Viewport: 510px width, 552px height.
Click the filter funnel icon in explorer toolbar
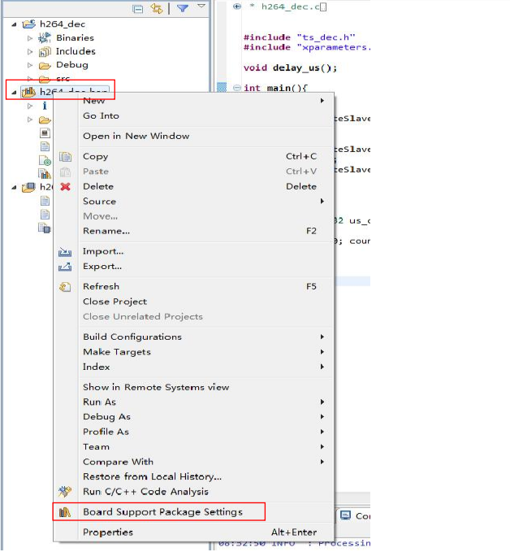pyautogui.click(x=183, y=8)
